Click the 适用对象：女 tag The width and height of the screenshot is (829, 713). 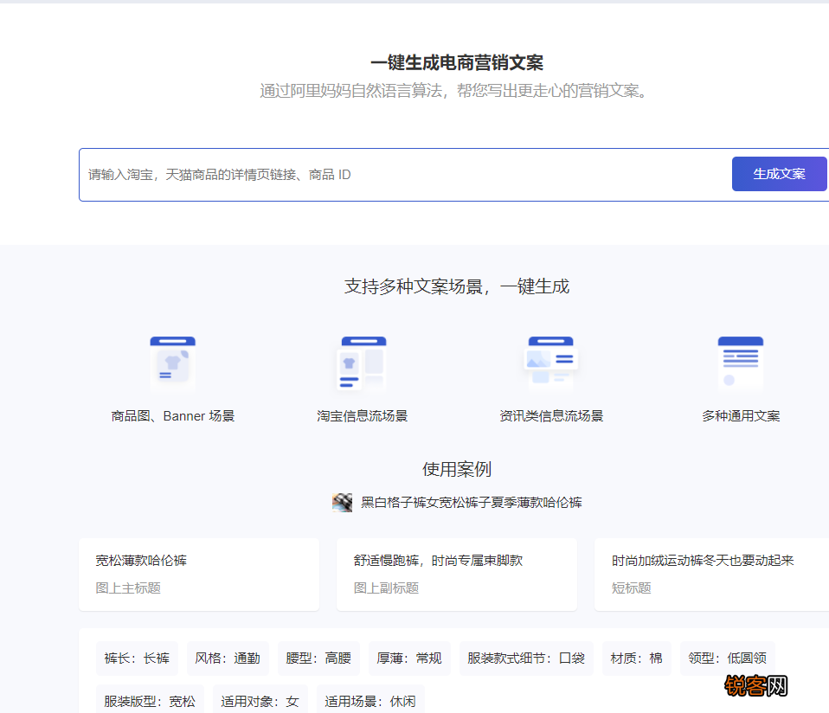(x=260, y=701)
